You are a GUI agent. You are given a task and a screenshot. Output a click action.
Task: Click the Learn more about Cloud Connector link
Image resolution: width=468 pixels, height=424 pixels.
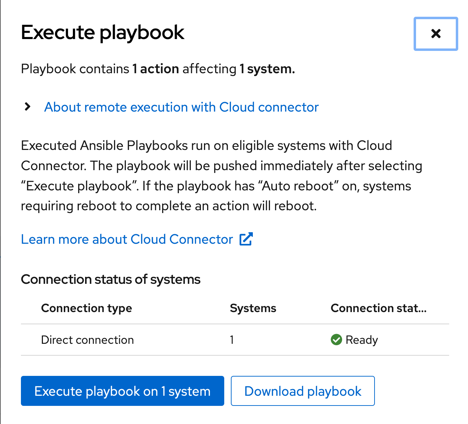click(x=127, y=239)
